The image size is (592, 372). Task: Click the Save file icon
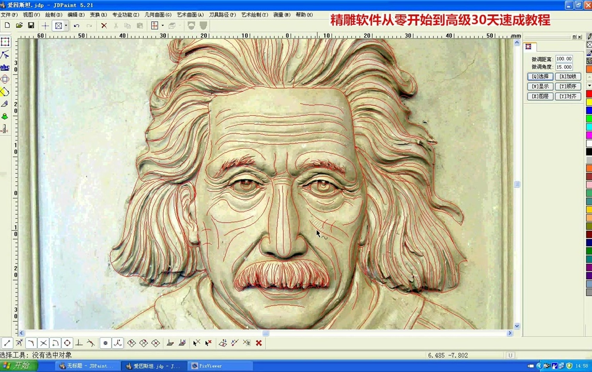[x=31, y=25]
